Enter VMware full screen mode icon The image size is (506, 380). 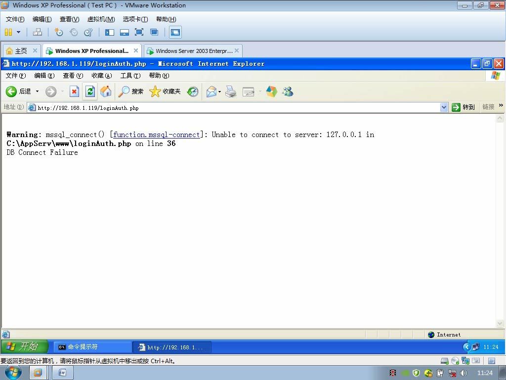(x=139, y=32)
